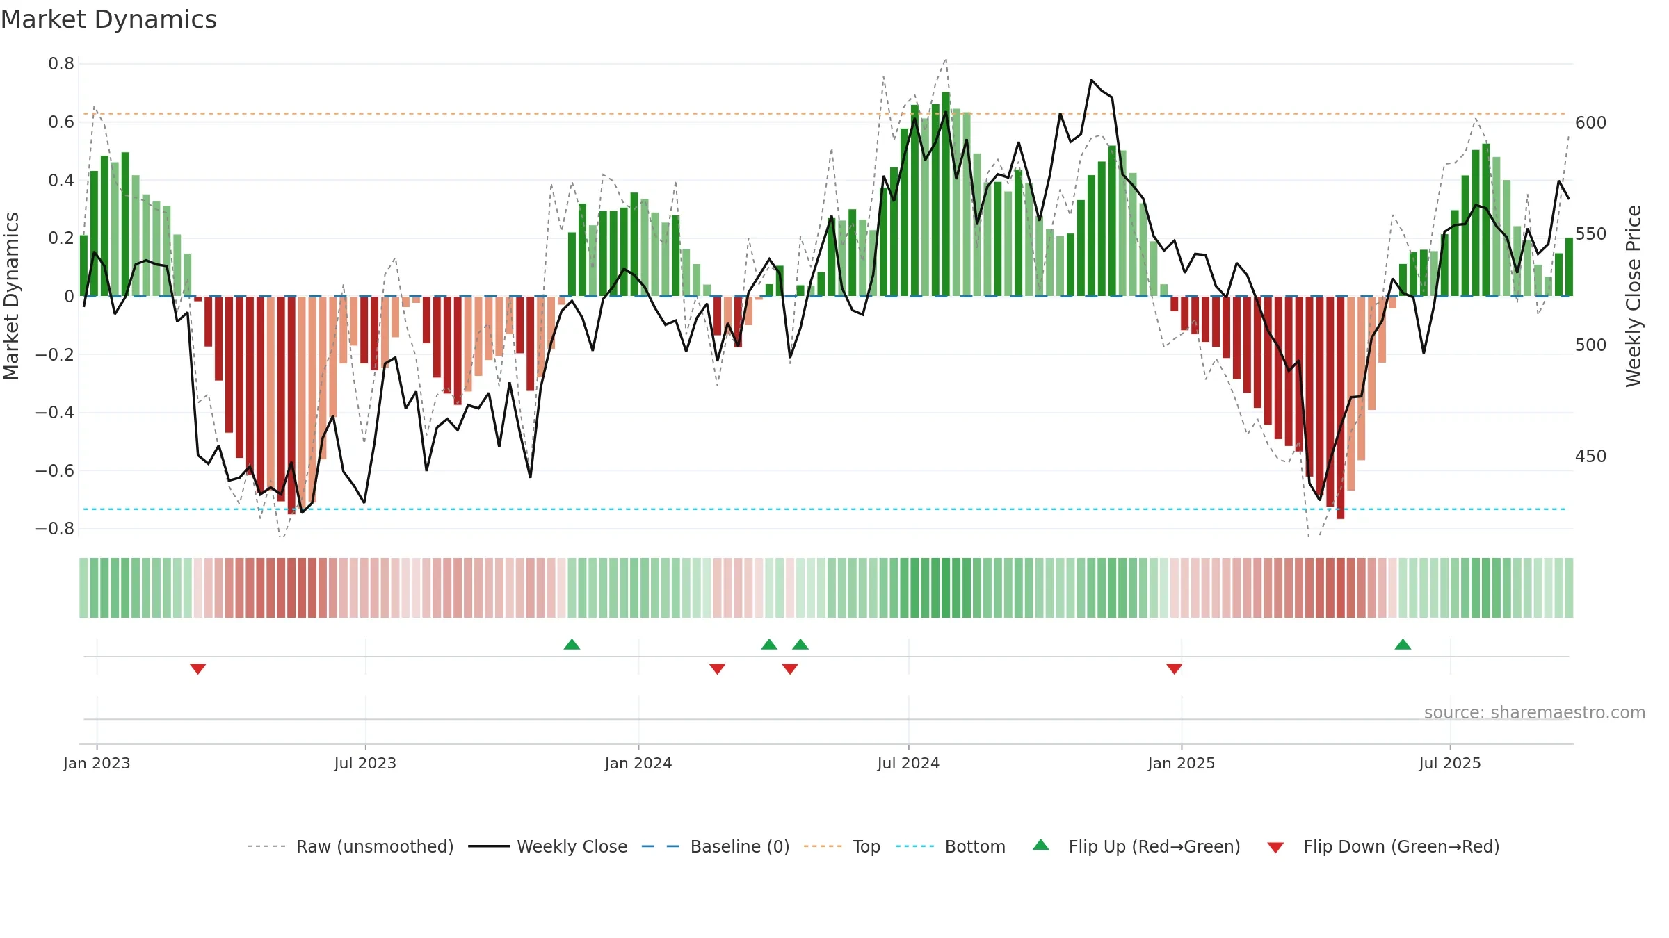Click the Jul 2025 x-axis label
This screenshot has width=1669, height=938.
(1450, 763)
